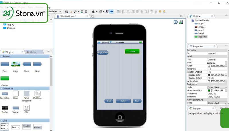229x131 pixels.
Task: Click the camera screenshot icon in toolbar
Action: (67, 12)
